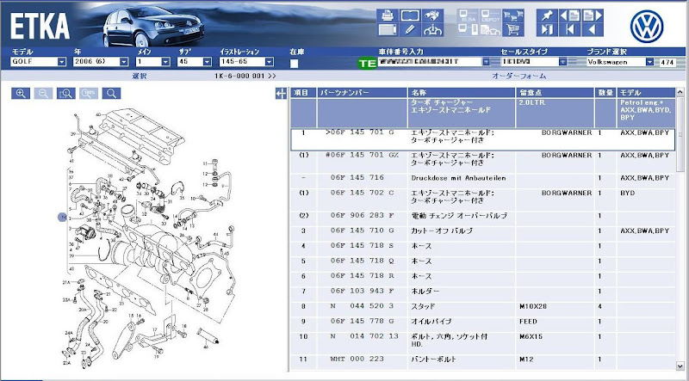Open the DEPOT icon

coord(490,15)
